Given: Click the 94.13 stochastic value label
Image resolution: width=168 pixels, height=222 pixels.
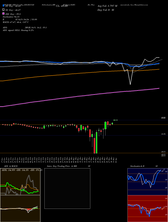Looking at the screenshot, I should tap(163, 170).
